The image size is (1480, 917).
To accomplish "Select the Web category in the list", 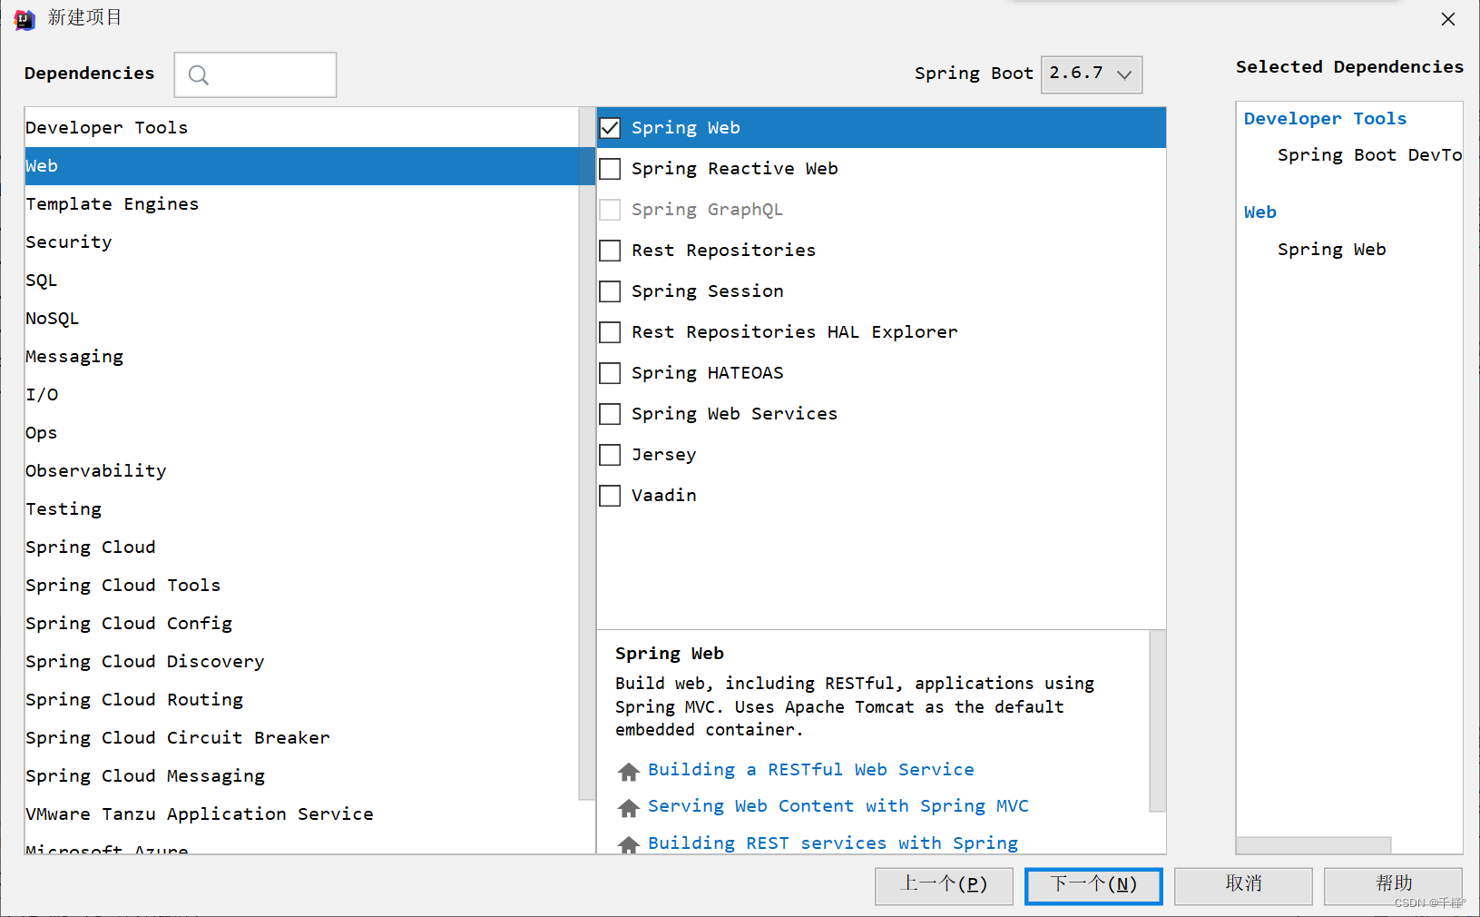I will click(x=301, y=166).
